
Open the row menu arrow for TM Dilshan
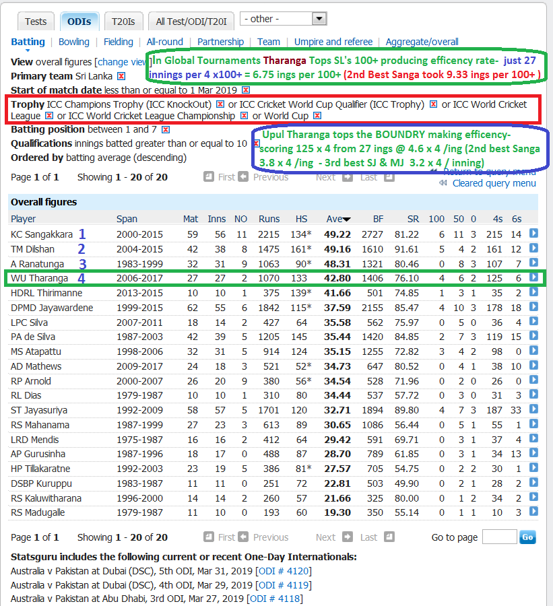pyautogui.click(x=533, y=248)
